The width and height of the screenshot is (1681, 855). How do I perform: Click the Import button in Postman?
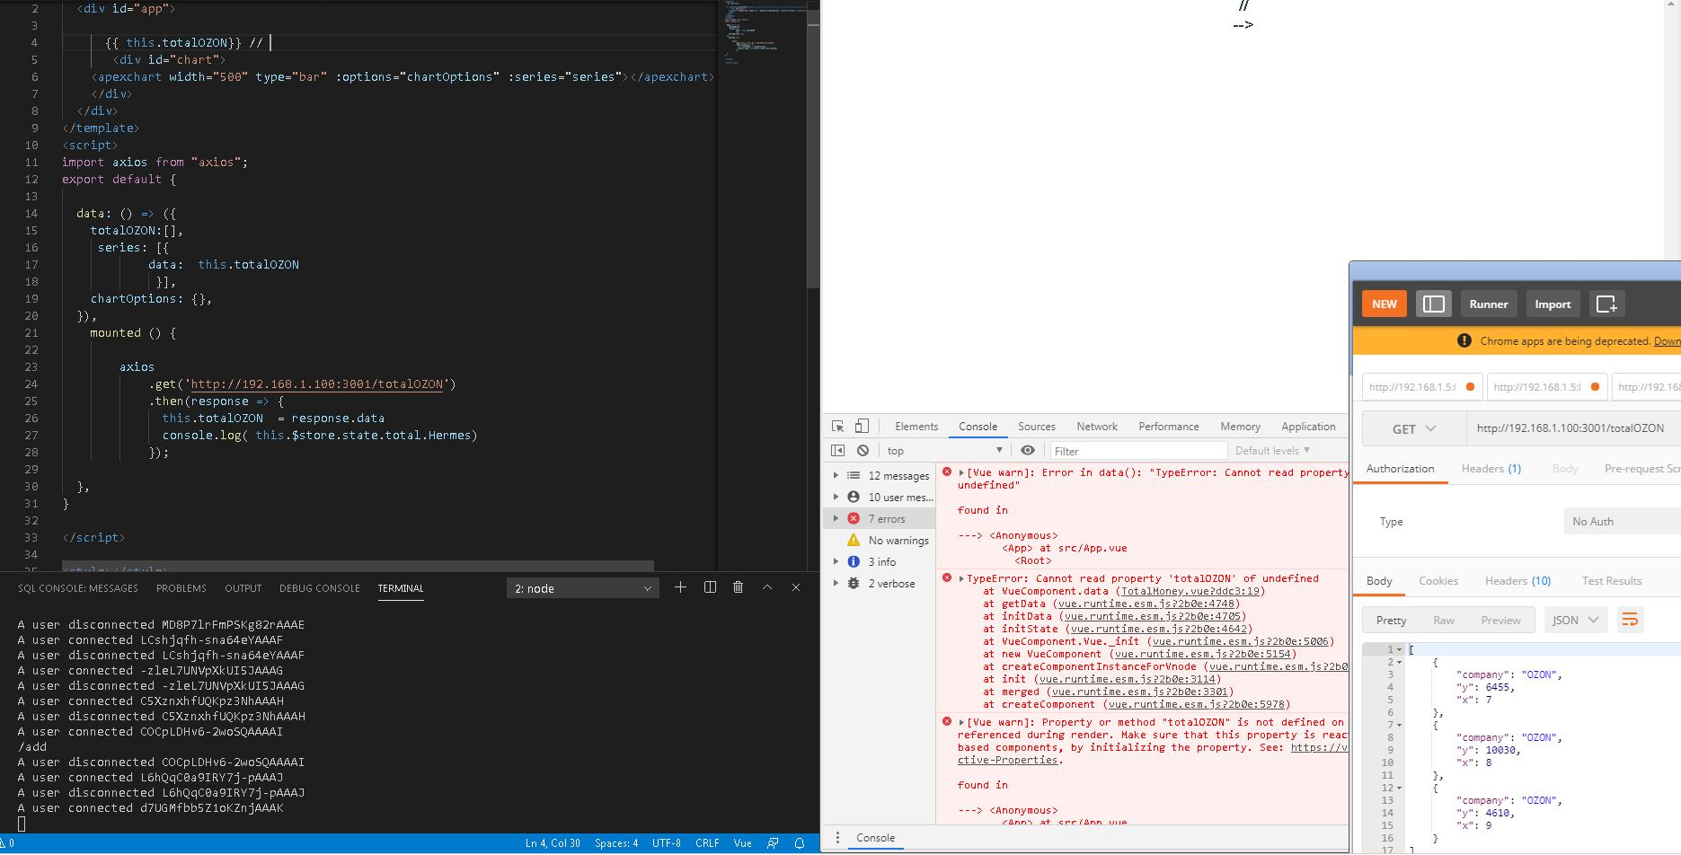(x=1553, y=304)
